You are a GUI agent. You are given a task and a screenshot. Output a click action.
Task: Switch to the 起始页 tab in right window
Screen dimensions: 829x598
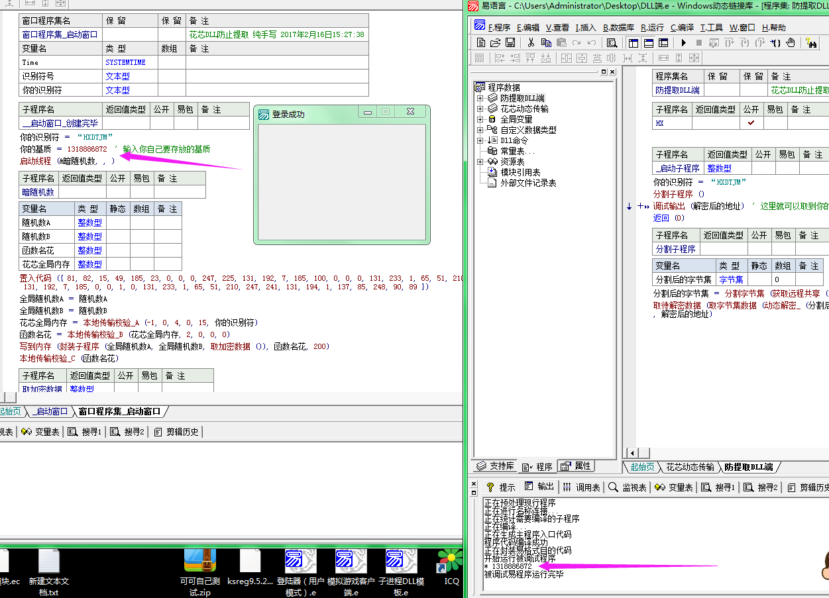tap(641, 467)
